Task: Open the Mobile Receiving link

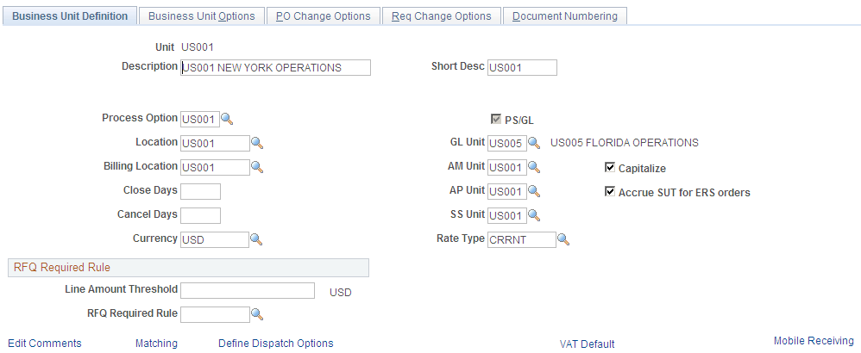Action: [814, 340]
